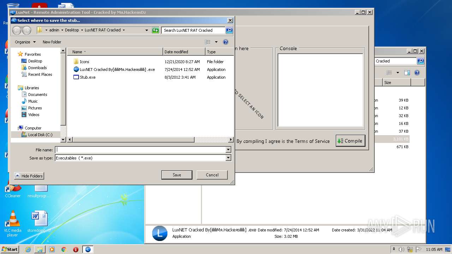The height and width of the screenshot is (254, 452).
Task: Click the navigation pane vertical scrollbar
Action: click(x=63, y=90)
